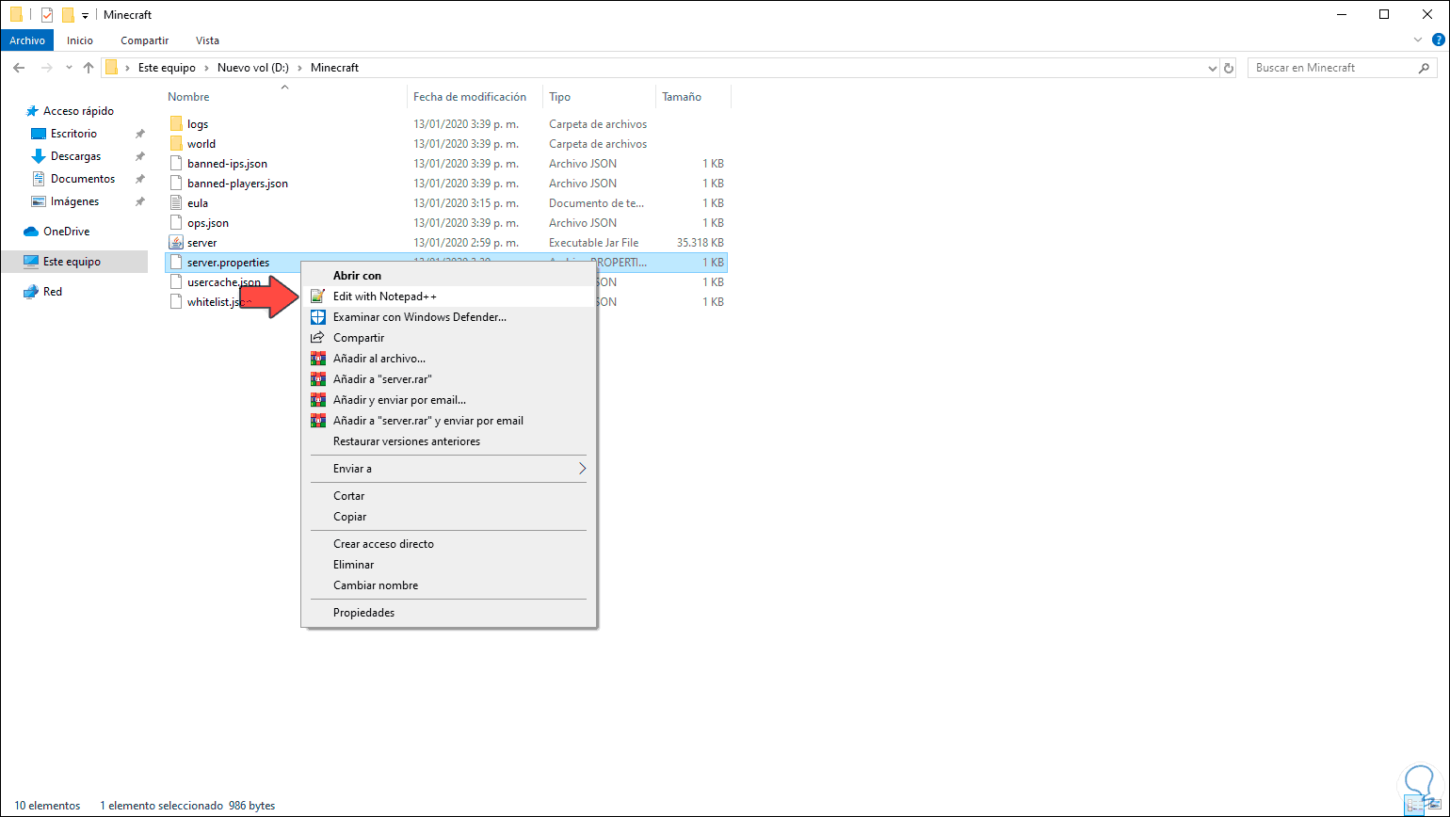
Task: Refresh the Minecraft folder view
Action: point(1229,68)
